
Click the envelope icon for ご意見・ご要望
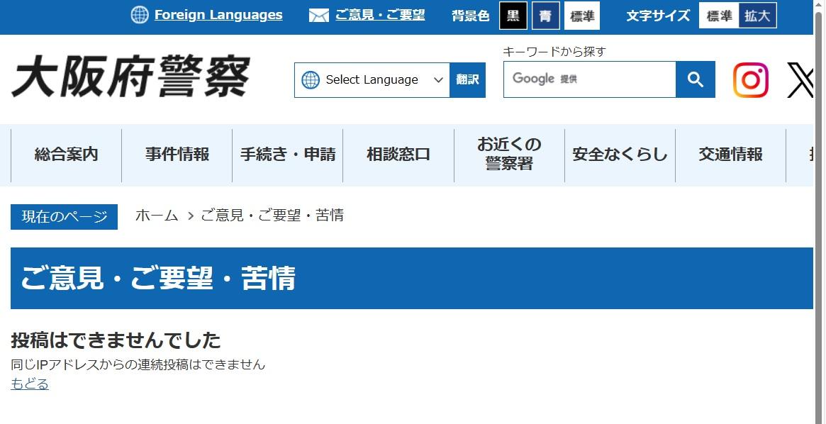(x=319, y=16)
